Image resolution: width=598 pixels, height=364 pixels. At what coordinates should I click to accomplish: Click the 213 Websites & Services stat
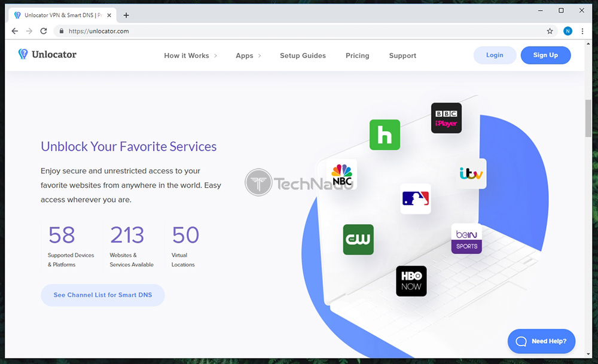point(132,246)
